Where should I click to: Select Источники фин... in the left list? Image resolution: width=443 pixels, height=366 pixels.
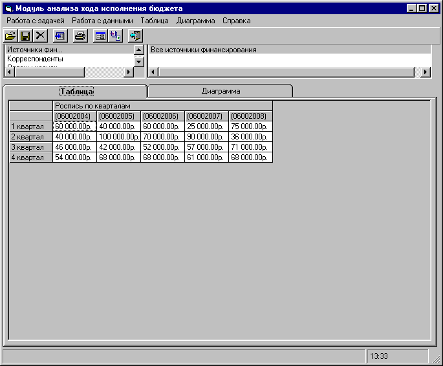tap(69, 50)
